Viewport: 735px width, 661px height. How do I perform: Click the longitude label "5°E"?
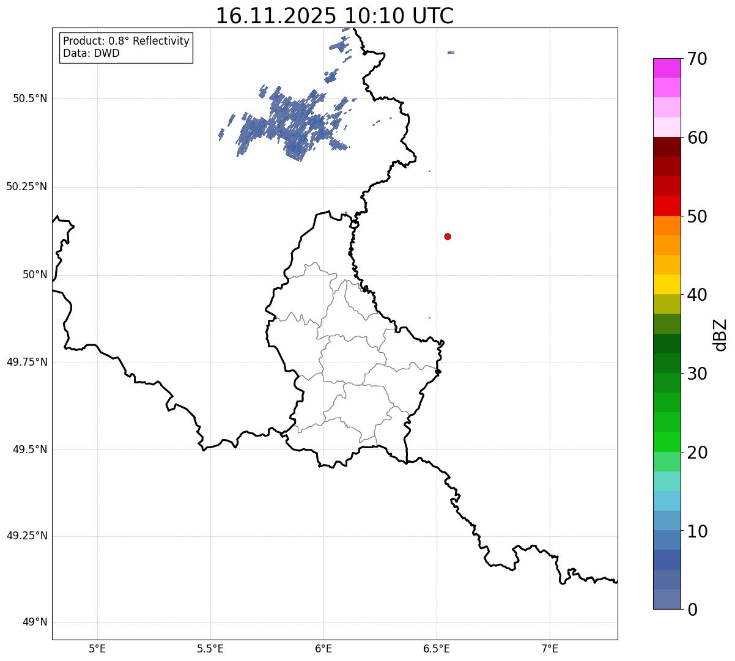pyautogui.click(x=97, y=648)
